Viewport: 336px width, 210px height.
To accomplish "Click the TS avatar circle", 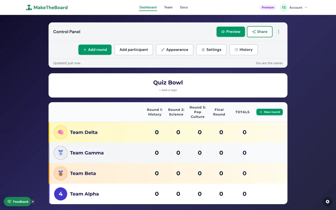I will [x=284, y=8].
